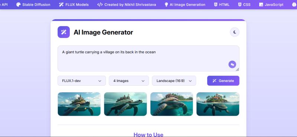This screenshot has height=137, width=297.
Task: Click the Stable Diffusion text in the banner
Action: 36,4
